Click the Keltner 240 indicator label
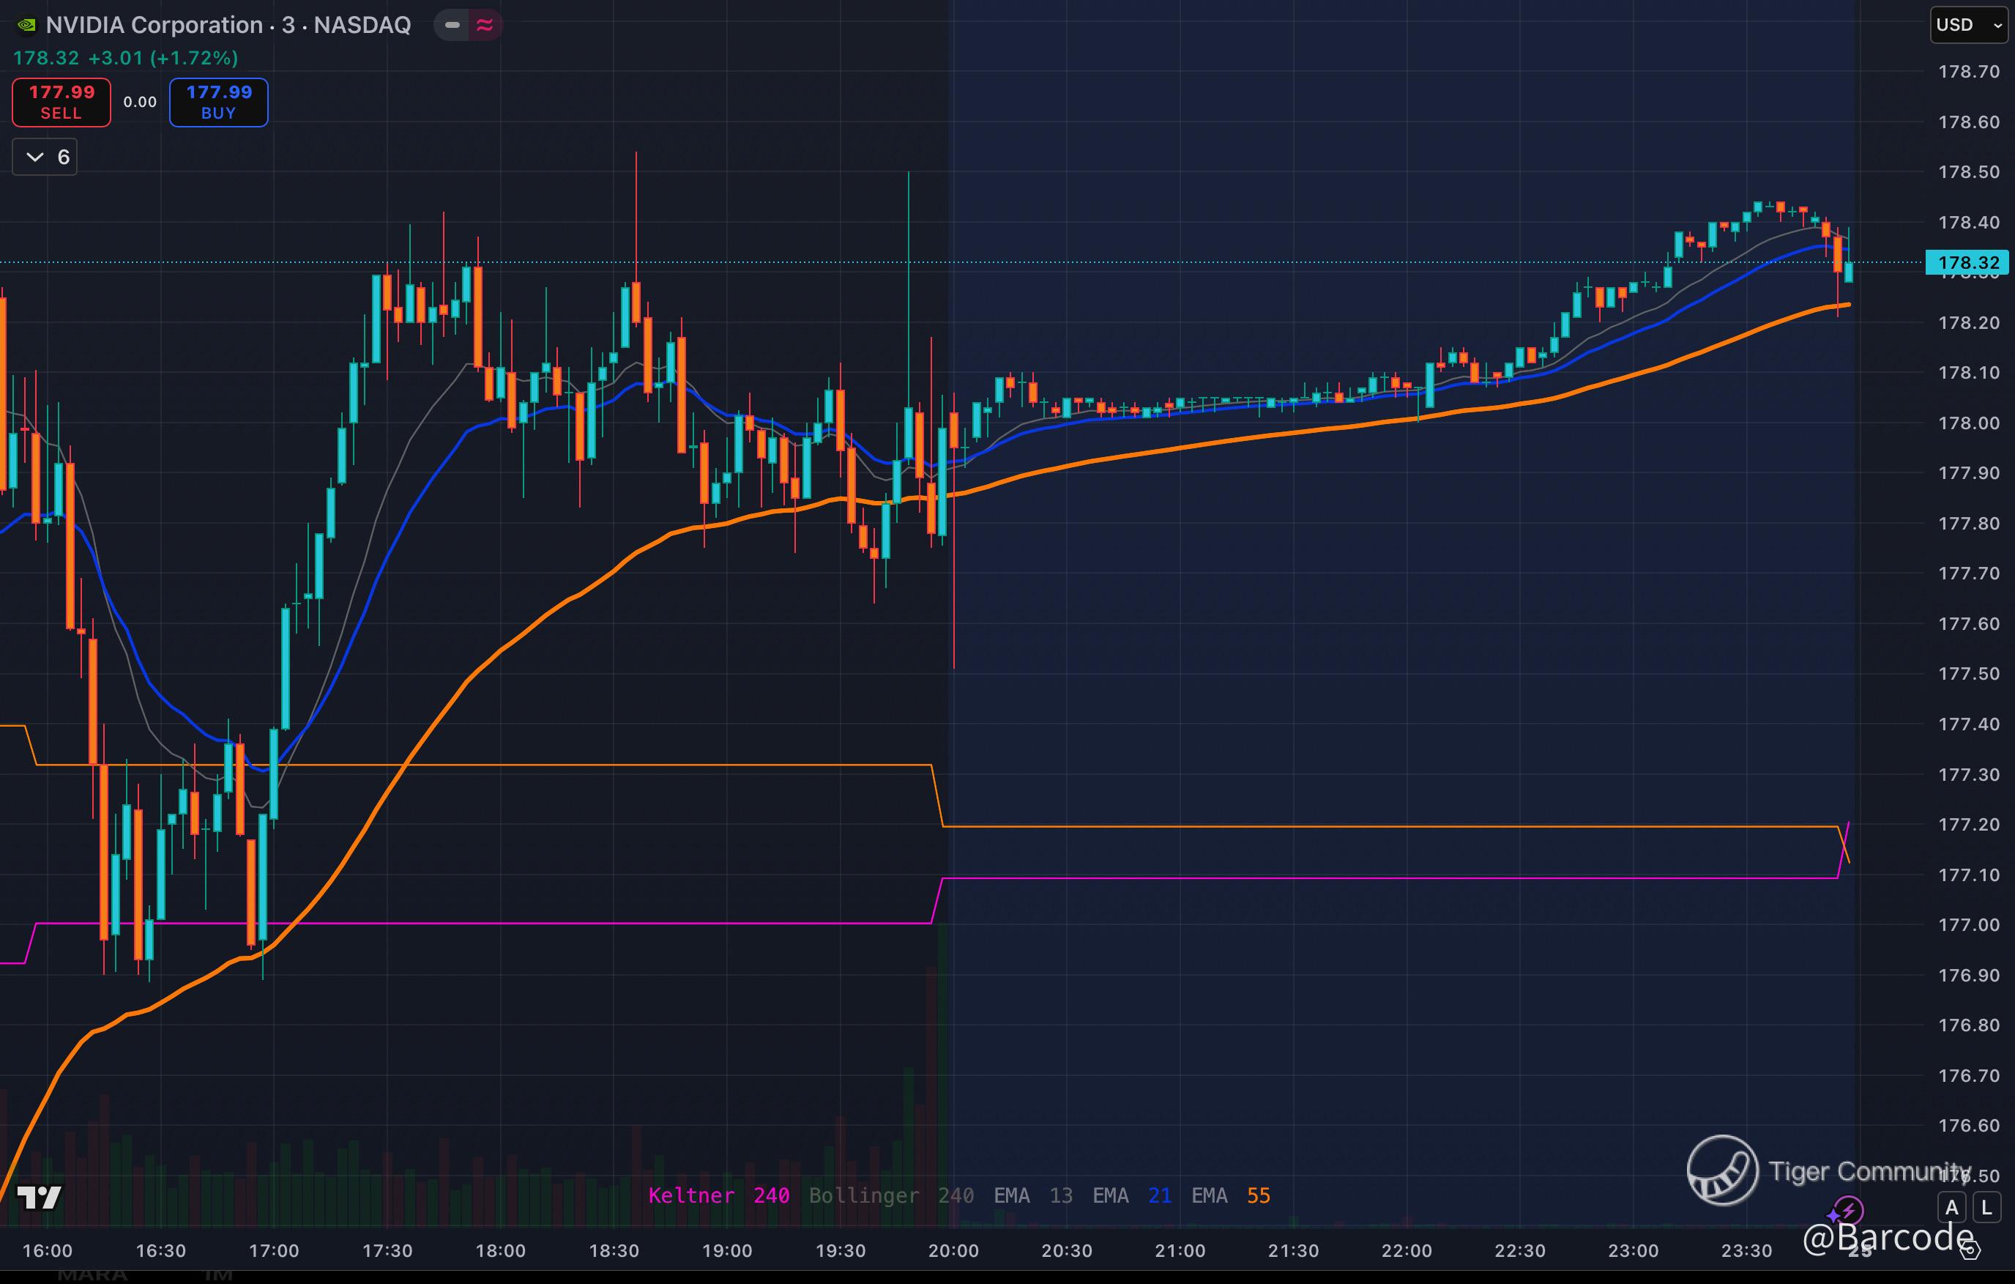 pyautogui.click(x=718, y=1195)
